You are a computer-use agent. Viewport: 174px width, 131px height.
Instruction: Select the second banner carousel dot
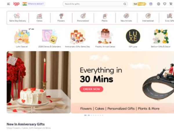89,115
